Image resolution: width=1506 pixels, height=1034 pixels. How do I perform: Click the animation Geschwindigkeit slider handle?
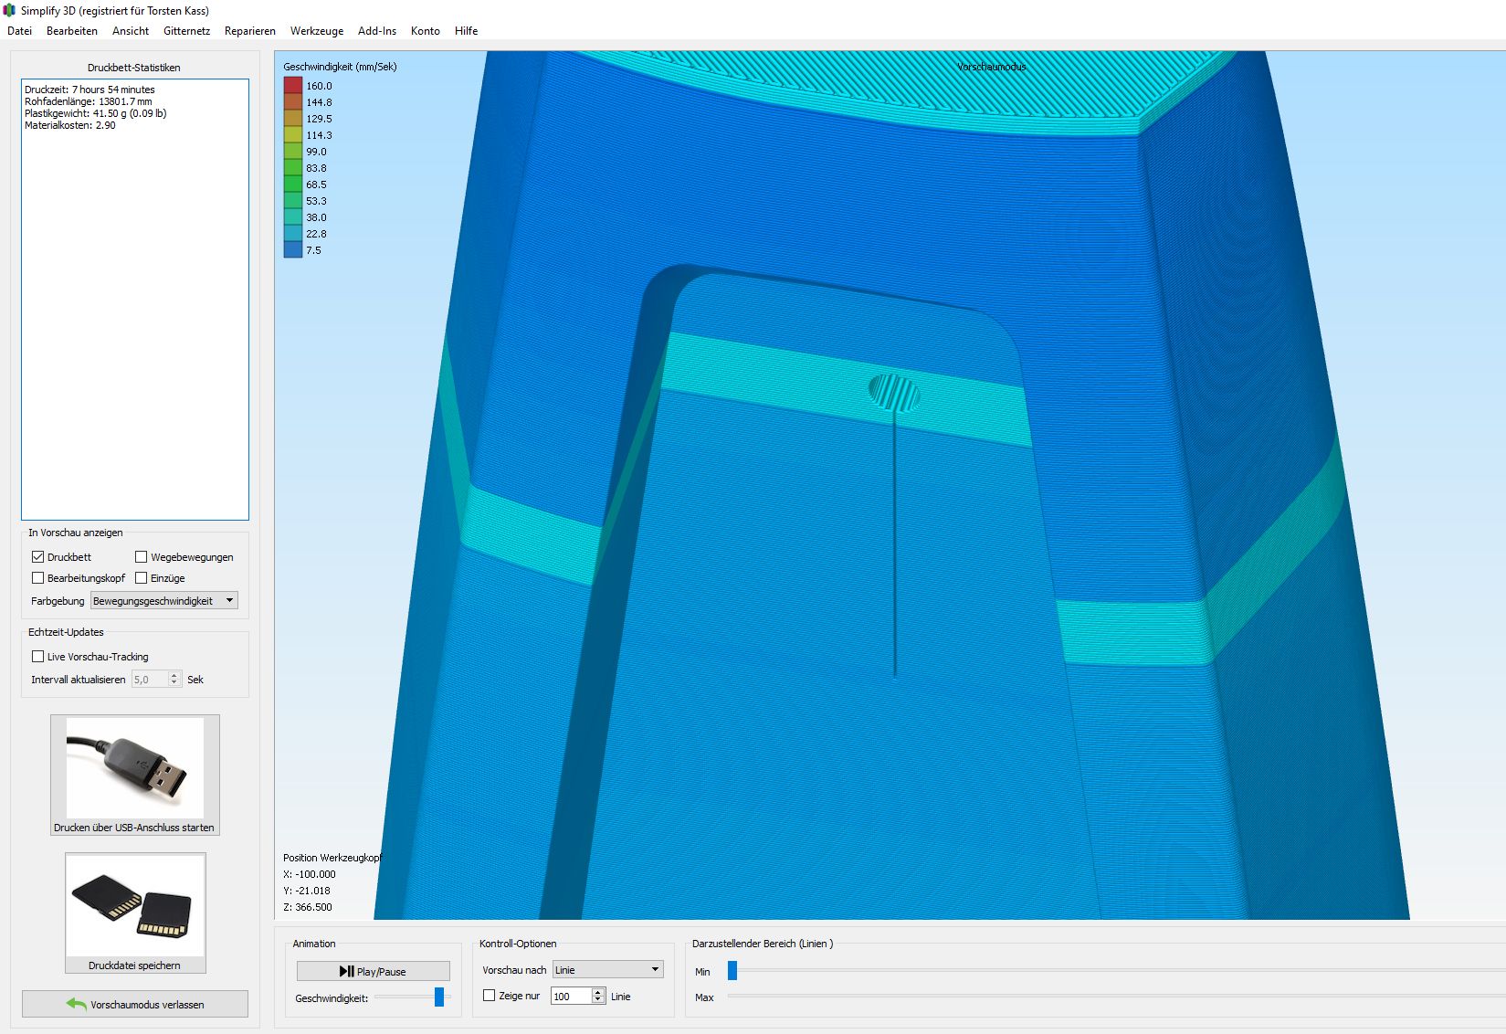439,997
